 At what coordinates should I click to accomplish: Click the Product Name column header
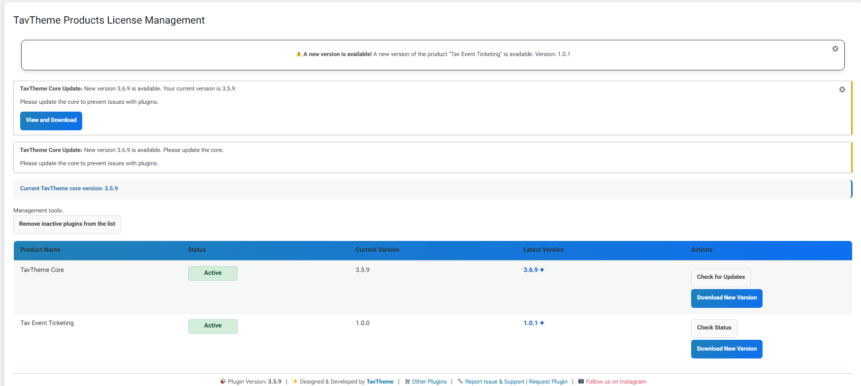(x=40, y=250)
